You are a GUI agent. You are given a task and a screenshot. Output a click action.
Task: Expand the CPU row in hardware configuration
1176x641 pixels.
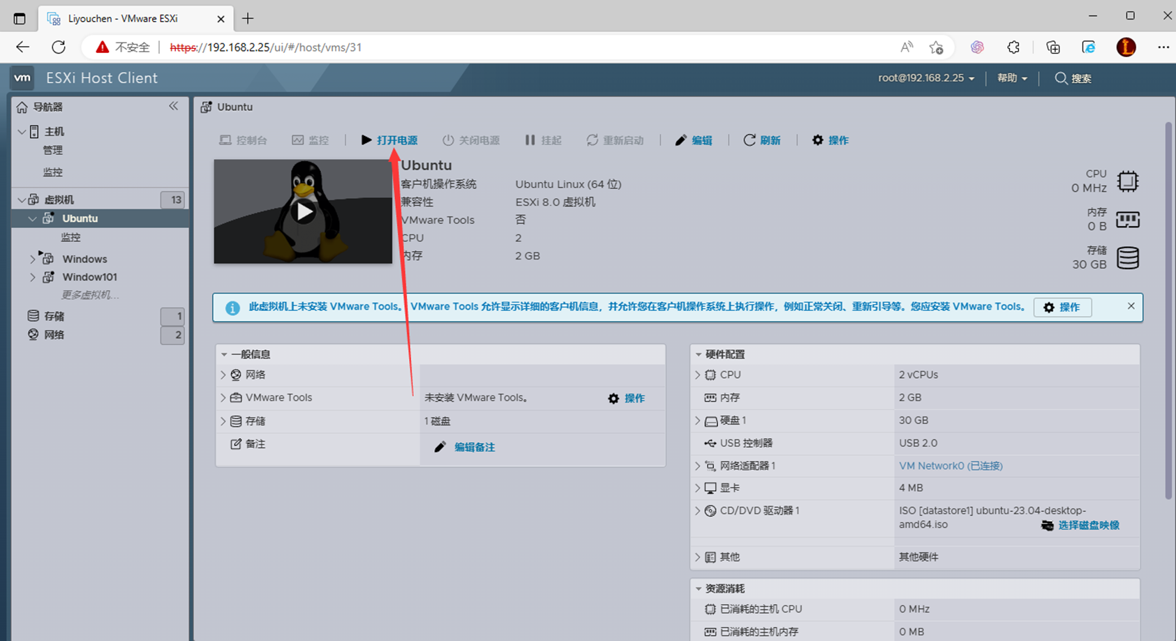tap(697, 375)
